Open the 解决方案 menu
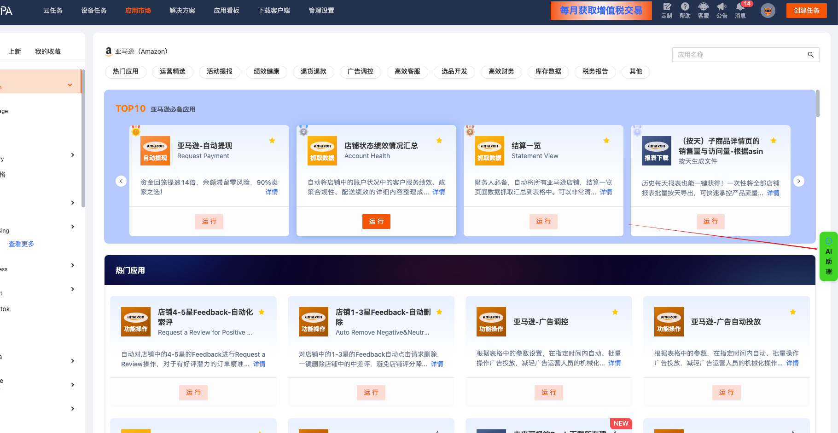The image size is (838, 433). 182,11
